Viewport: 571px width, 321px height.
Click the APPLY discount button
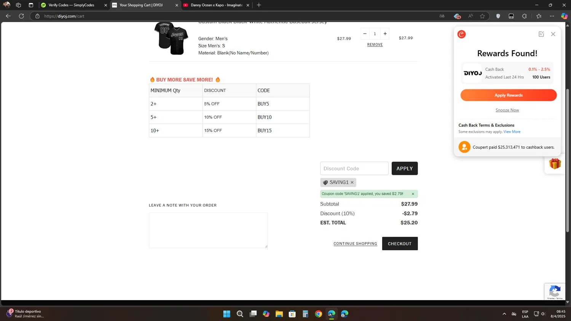tap(405, 168)
